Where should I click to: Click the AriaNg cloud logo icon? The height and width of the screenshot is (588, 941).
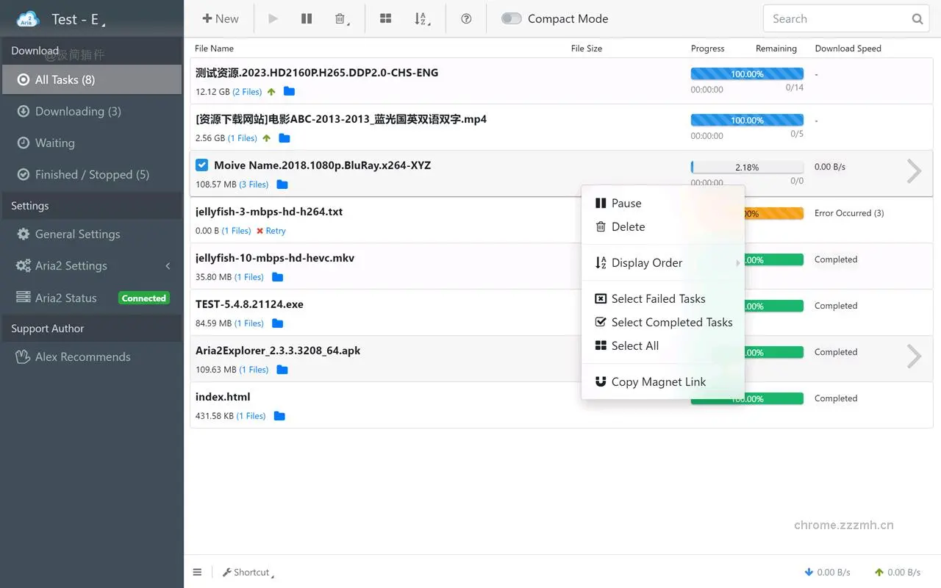[28, 19]
